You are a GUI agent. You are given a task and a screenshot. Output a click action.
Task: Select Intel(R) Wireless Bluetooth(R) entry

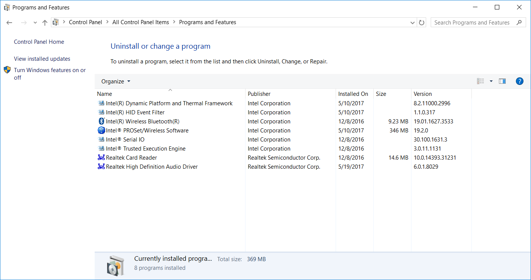(143, 122)
